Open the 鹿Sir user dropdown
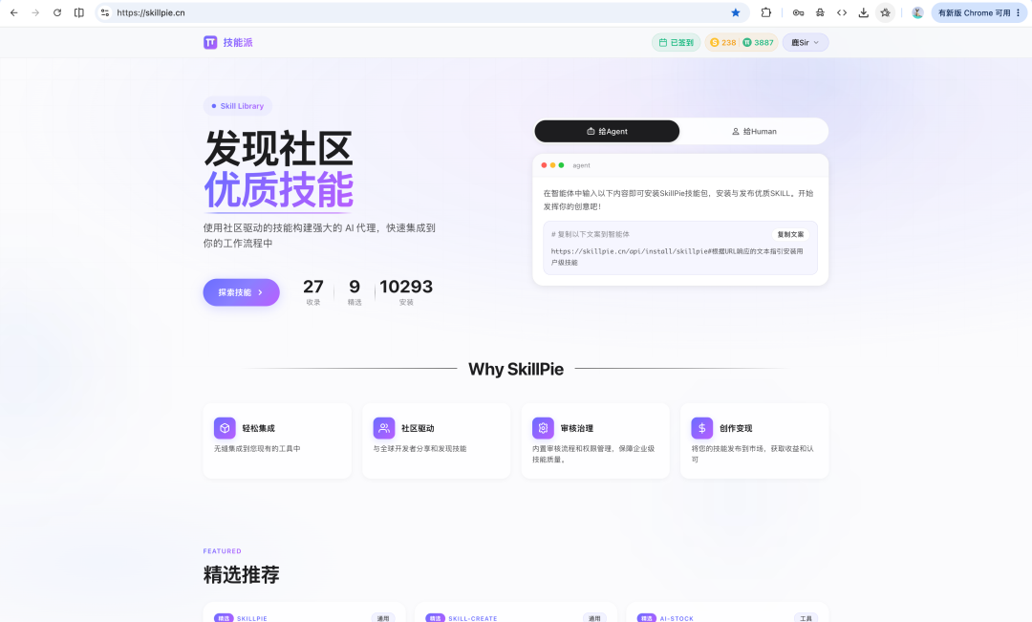The image size is (1032, 622). (x=805, y=42)
